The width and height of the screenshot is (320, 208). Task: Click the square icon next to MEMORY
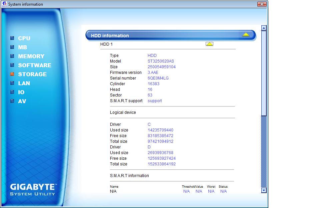[x=12, y=56]
